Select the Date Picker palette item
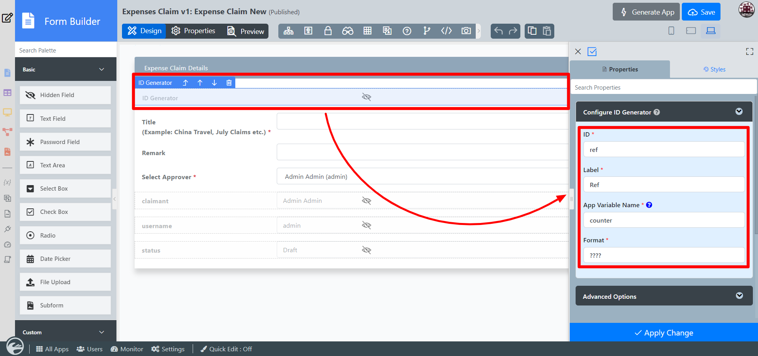 66,259
